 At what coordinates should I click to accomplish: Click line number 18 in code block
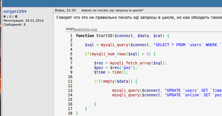(x=70, y=113)
